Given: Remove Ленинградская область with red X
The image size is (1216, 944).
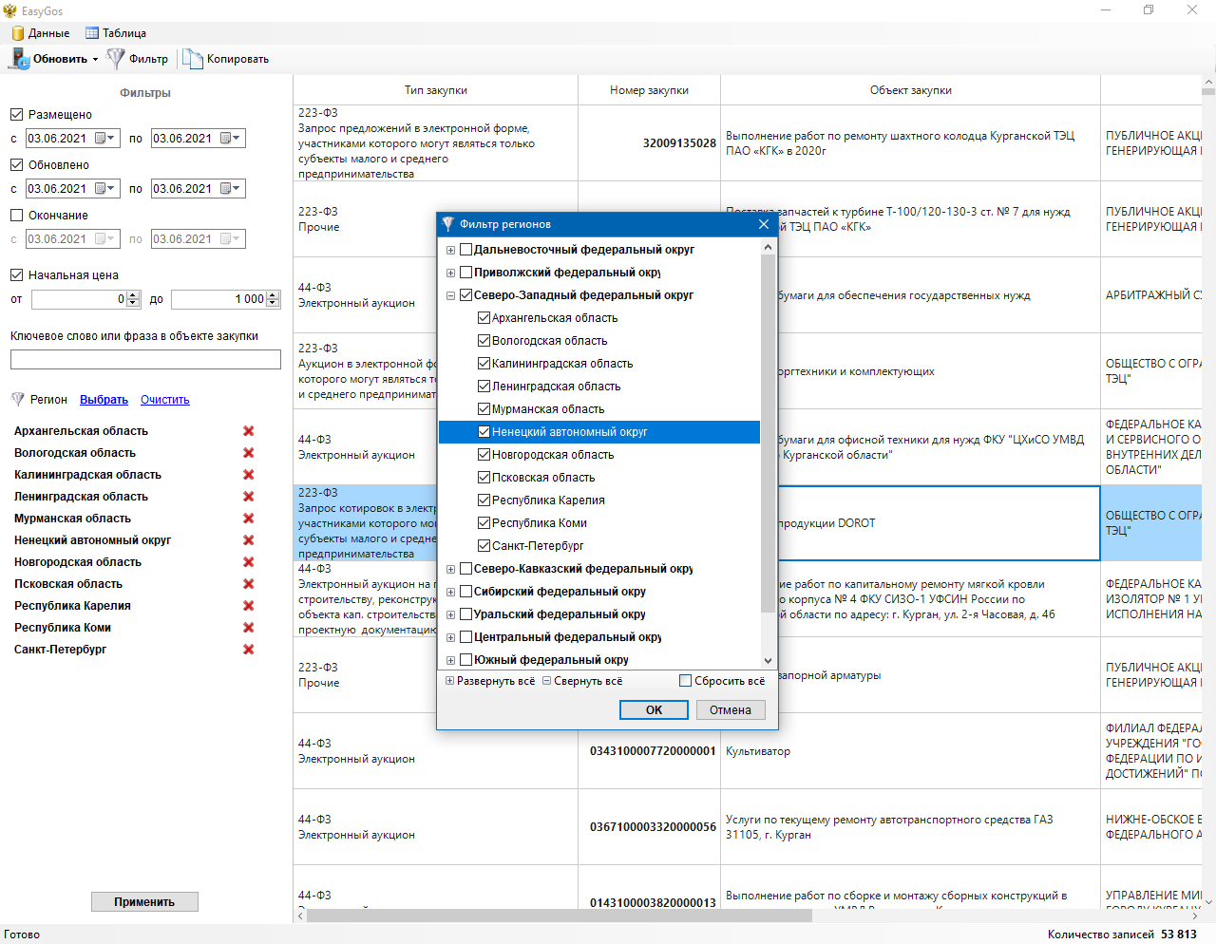Looking at the screenshot, I should [x=249, y=497].
